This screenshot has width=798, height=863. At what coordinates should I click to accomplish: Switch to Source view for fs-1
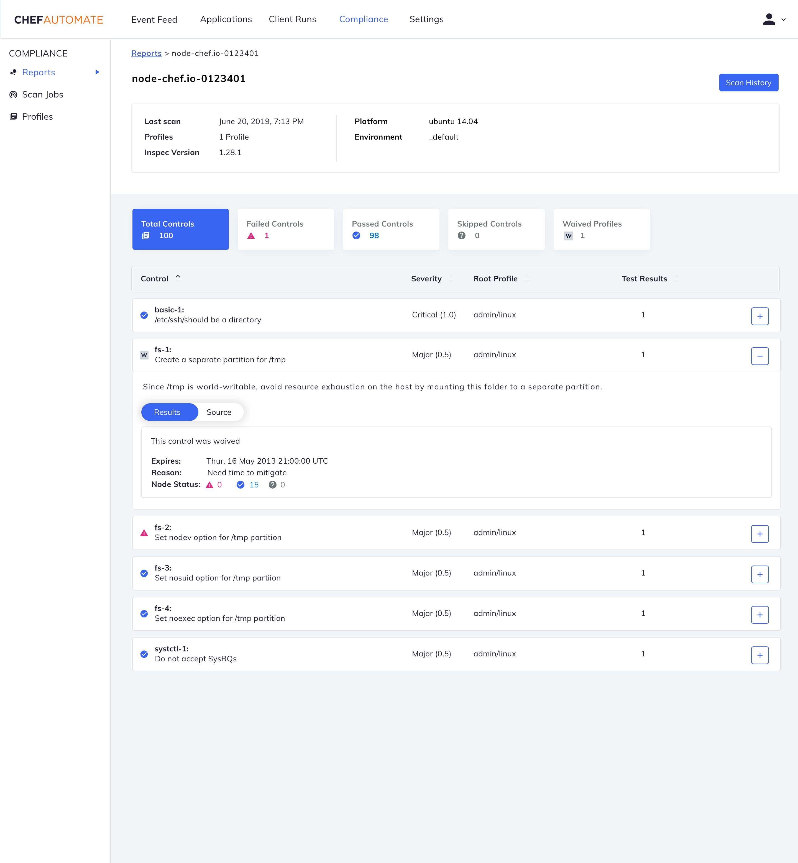tap(219, 412)
